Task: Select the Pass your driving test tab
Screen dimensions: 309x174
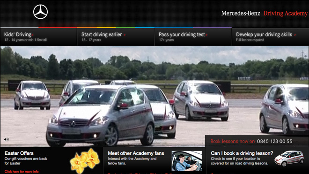Action: (193, 37)
